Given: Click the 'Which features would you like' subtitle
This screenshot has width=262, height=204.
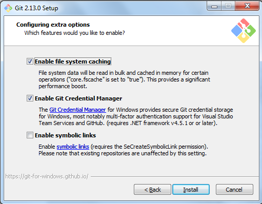Looking at the screenshot, I should (74, 33).
